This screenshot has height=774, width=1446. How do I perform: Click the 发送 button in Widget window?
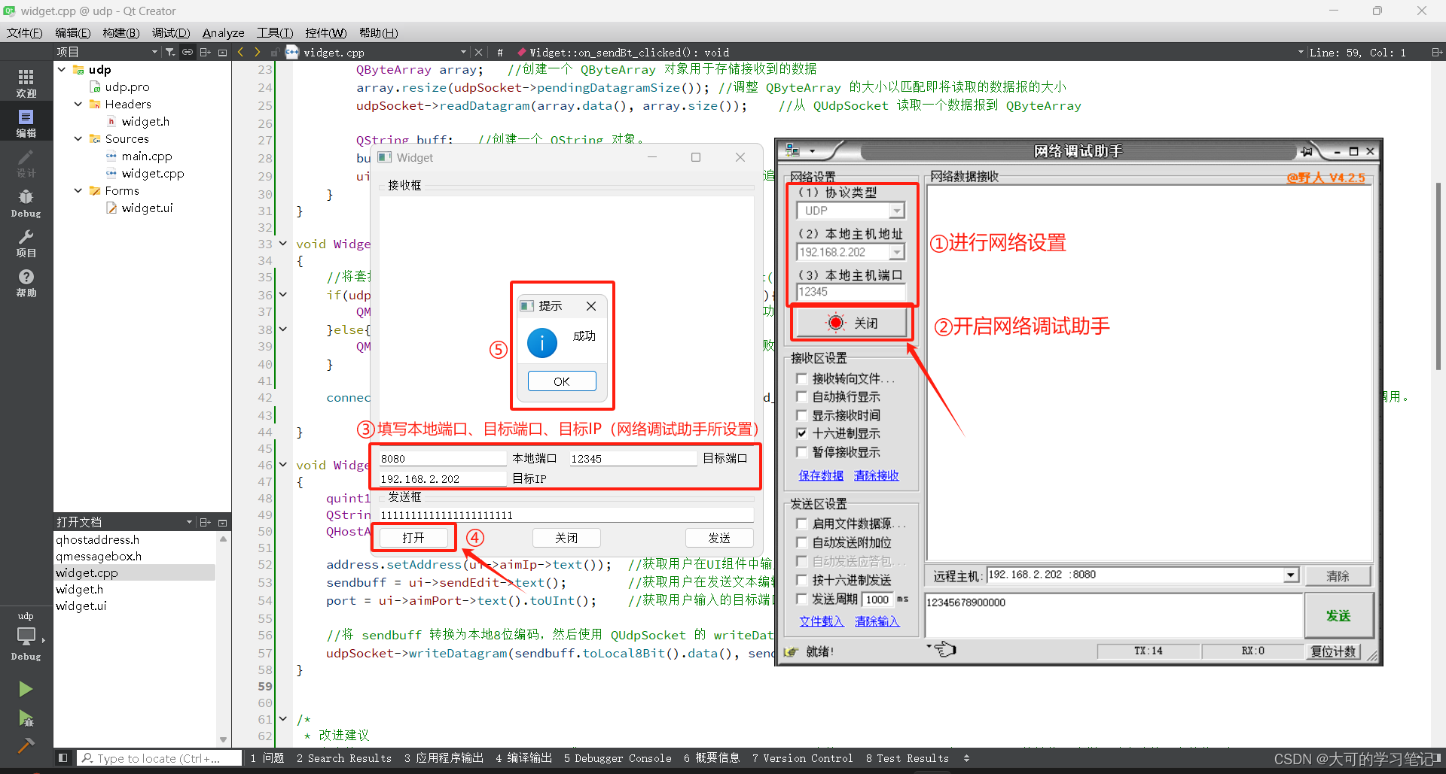[719, 538]
